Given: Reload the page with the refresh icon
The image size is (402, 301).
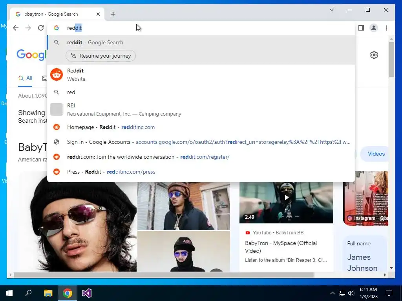Looking at the screenshot, I should 41,28.
